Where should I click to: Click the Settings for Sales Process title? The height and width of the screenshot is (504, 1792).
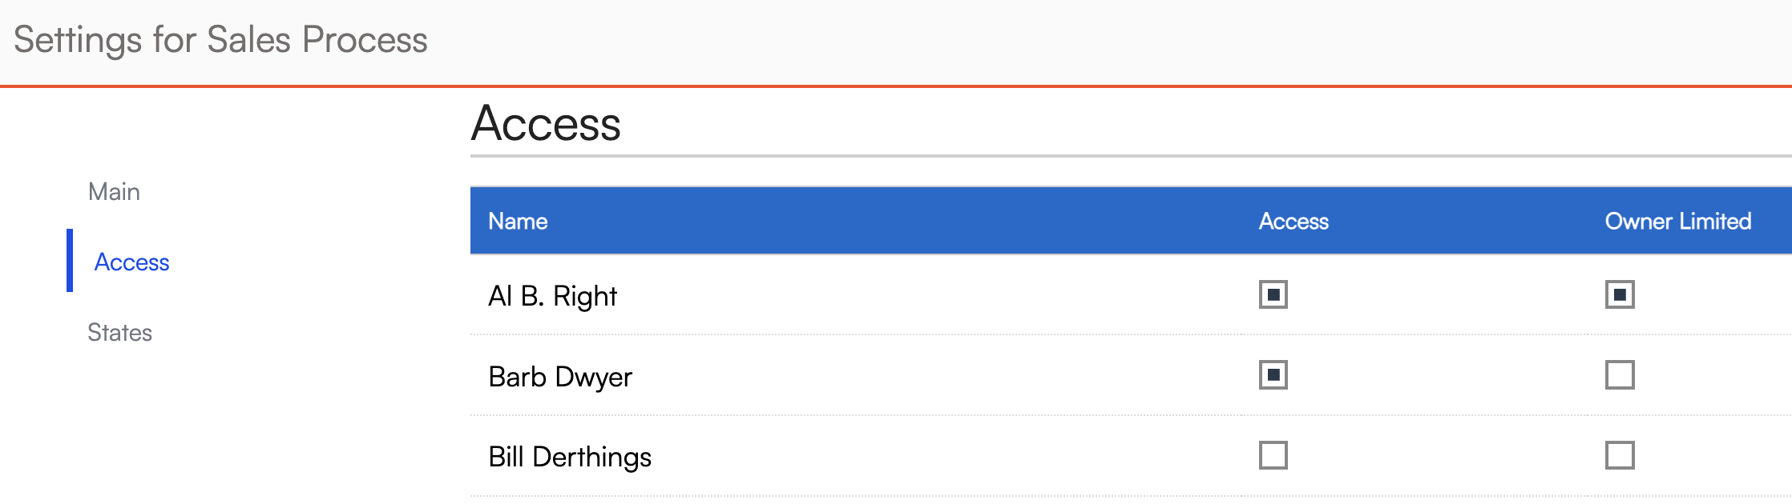(220, 40)
